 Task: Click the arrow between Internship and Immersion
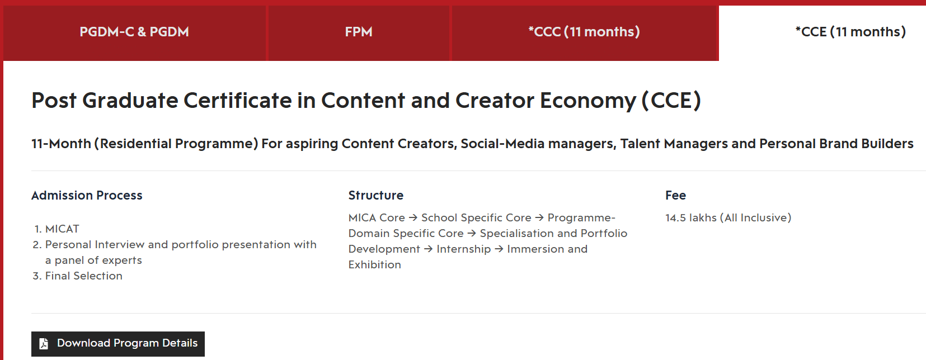(x=499, y=249)
